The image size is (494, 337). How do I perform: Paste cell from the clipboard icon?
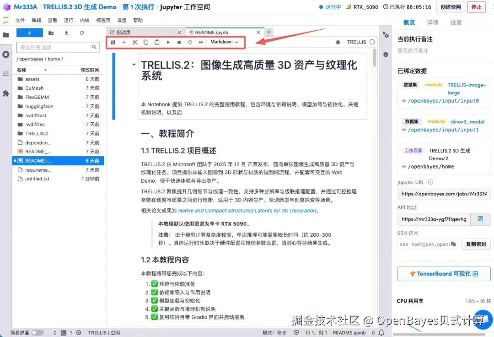157,42
